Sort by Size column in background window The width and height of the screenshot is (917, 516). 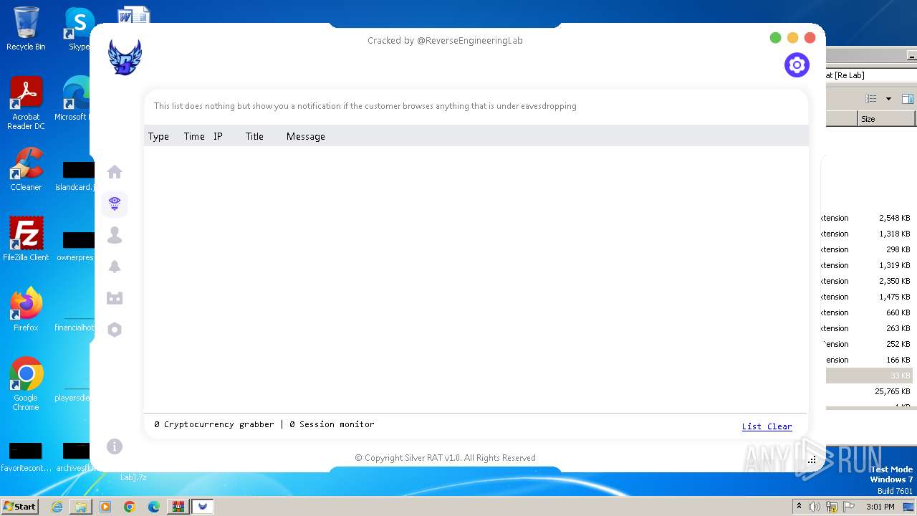point(887,119)
